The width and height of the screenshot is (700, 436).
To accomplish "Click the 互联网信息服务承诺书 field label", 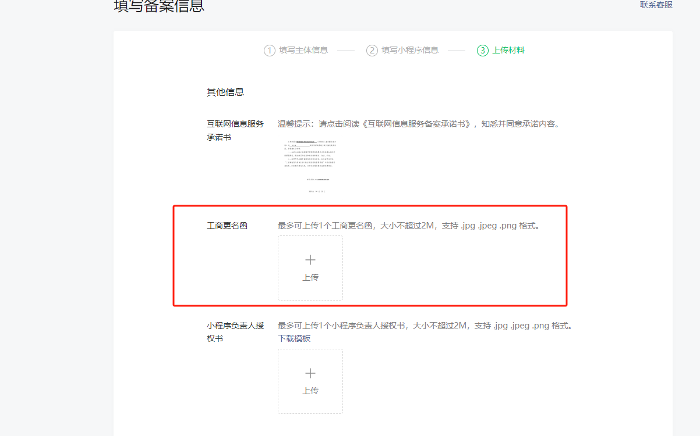I will [235, 130].
